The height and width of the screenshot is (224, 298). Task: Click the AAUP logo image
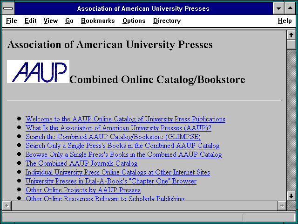tap(38, 71)
